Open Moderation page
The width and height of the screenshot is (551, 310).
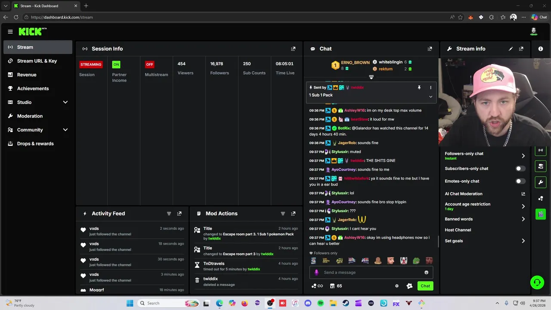(x=38, y=116)
